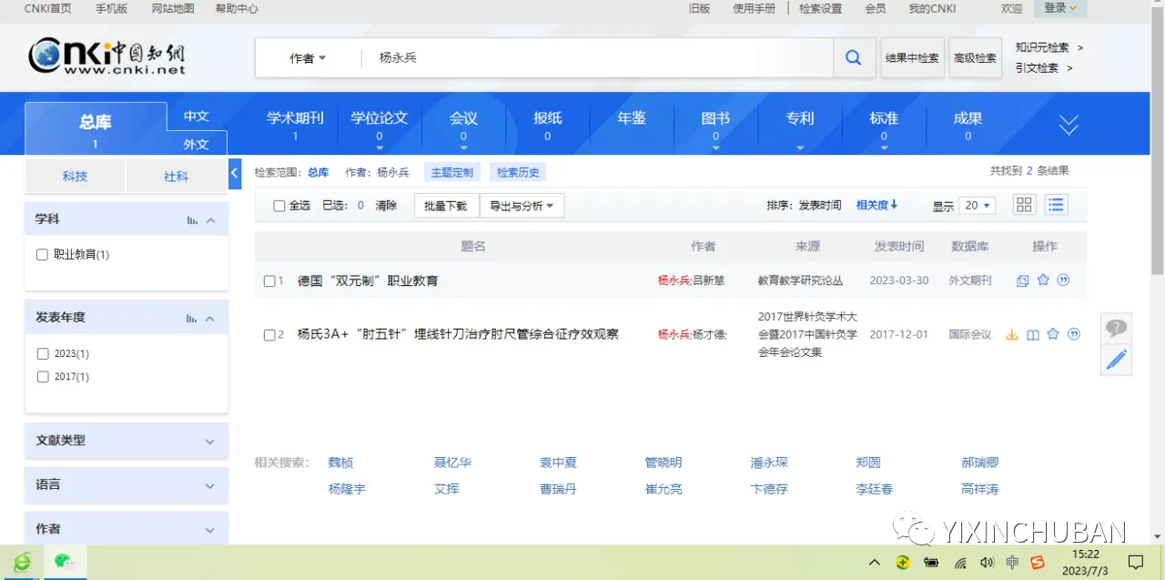Viewport: 1165px width, 580px height.
Task: Click the magnifier search icon
Action: click(853, 57)
